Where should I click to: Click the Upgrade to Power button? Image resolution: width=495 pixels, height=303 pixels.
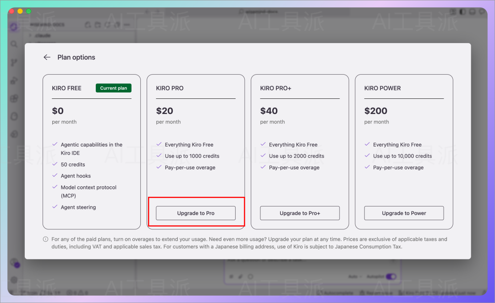[x=404, y=213]
